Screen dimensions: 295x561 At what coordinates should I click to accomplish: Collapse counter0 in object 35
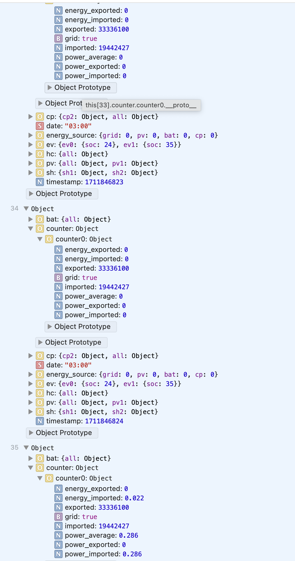tap(40, 478)
